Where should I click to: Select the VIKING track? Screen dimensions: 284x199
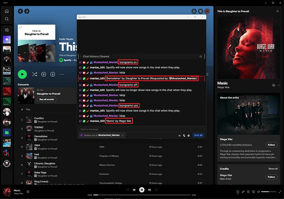[39, 127]
